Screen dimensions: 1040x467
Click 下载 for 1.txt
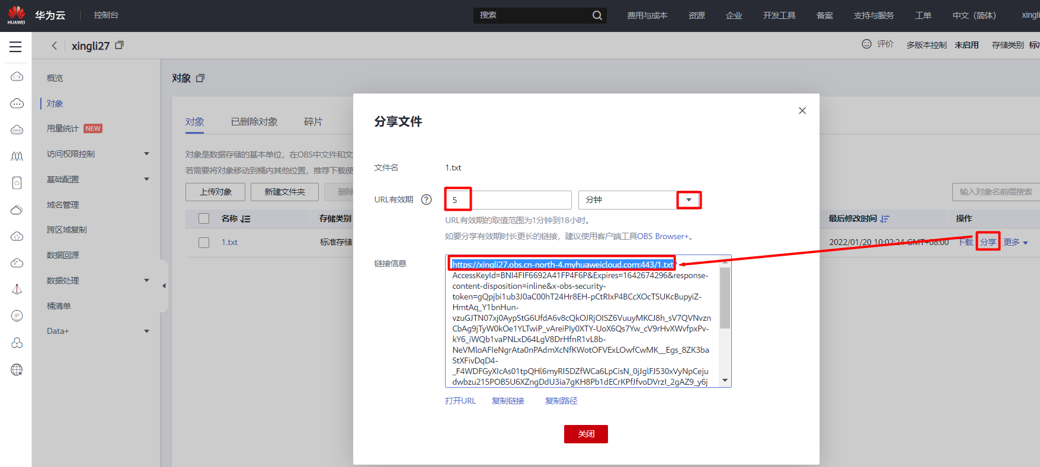point(966,242)
